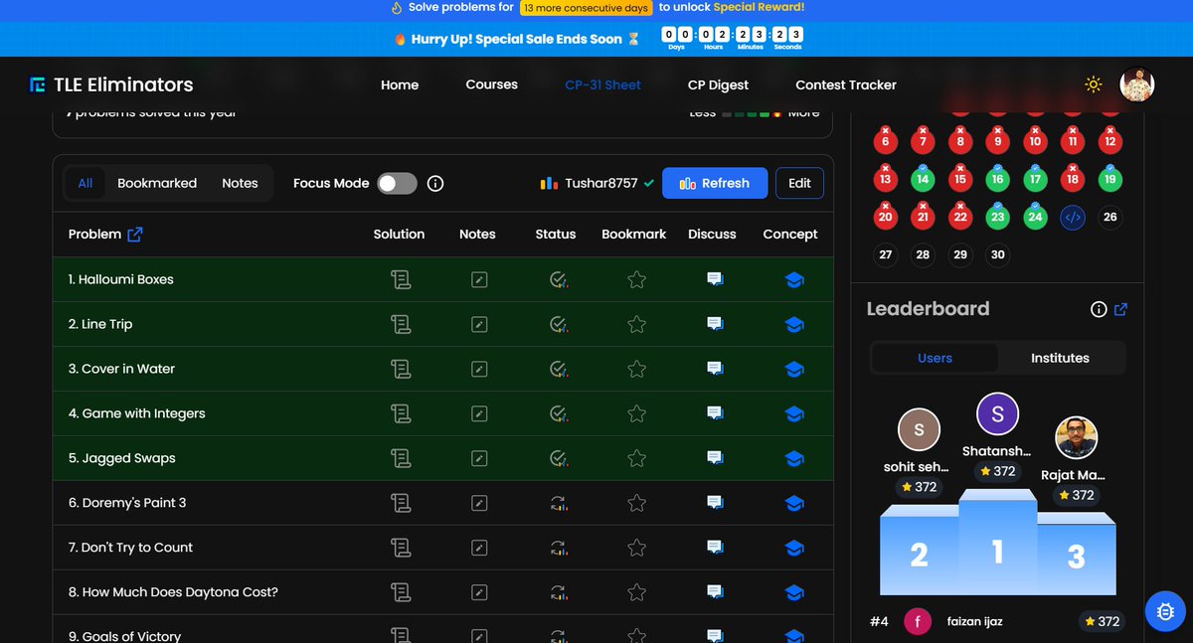Select calendar day 30
1193x643 pixels.
point(997,254)
